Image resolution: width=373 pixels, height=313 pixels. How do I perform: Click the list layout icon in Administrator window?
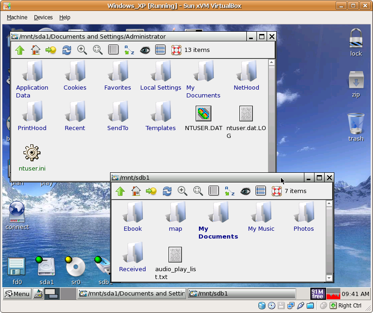pyautogui.click(x=160, y=50)
